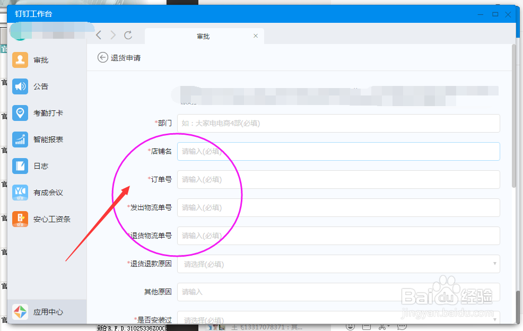Launch 有成会议 meeting icon
The width and height of the screenshot is (523, 331).
pos(20,192)
